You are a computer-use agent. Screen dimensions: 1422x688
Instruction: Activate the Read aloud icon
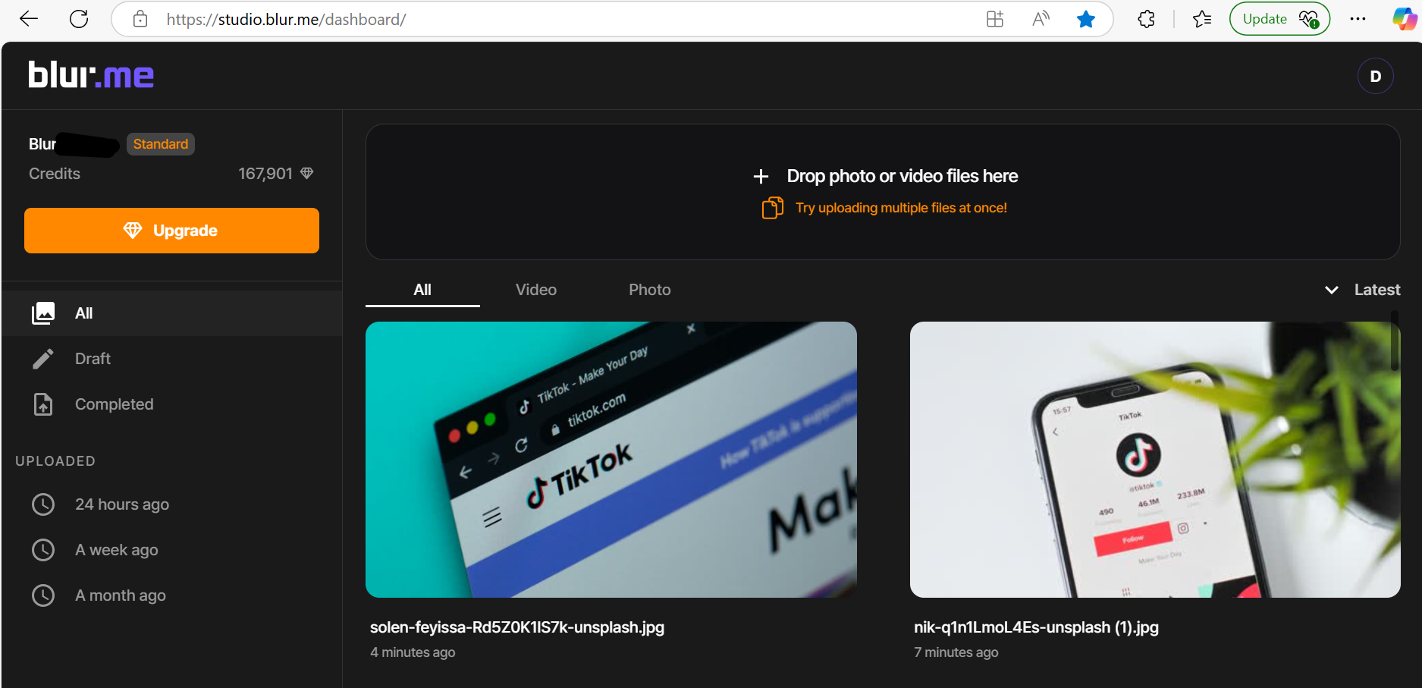1041,19
